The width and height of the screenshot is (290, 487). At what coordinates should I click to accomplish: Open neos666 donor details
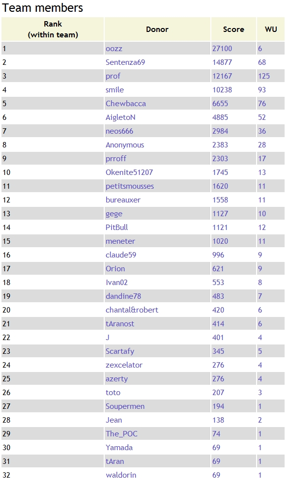point(119,131)
